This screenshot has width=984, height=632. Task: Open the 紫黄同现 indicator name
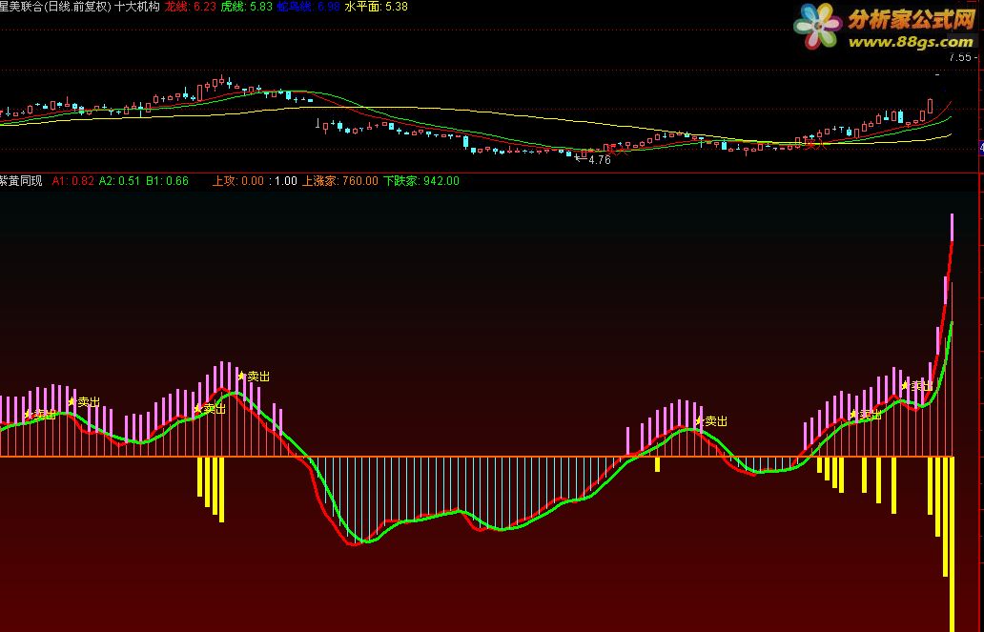point(21,181)
